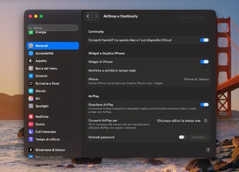Click the Suono speaker icon

(31, 124)
